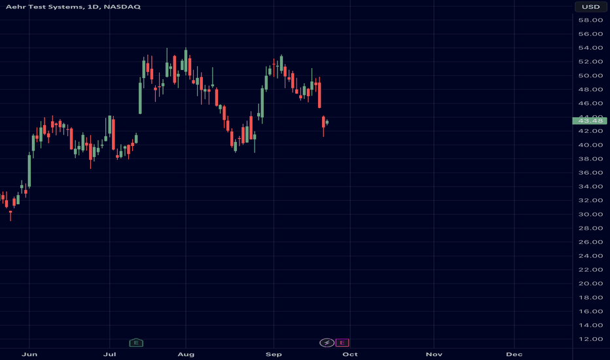Click the 32.00 price axis label
The width and height of the screenshot is (610, 360).
click(x=590, y=200)
